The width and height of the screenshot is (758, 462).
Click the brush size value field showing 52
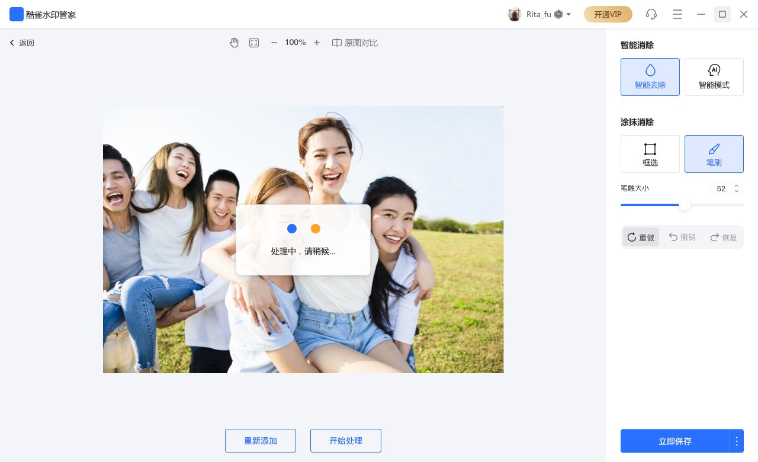(x=721, y=188)
